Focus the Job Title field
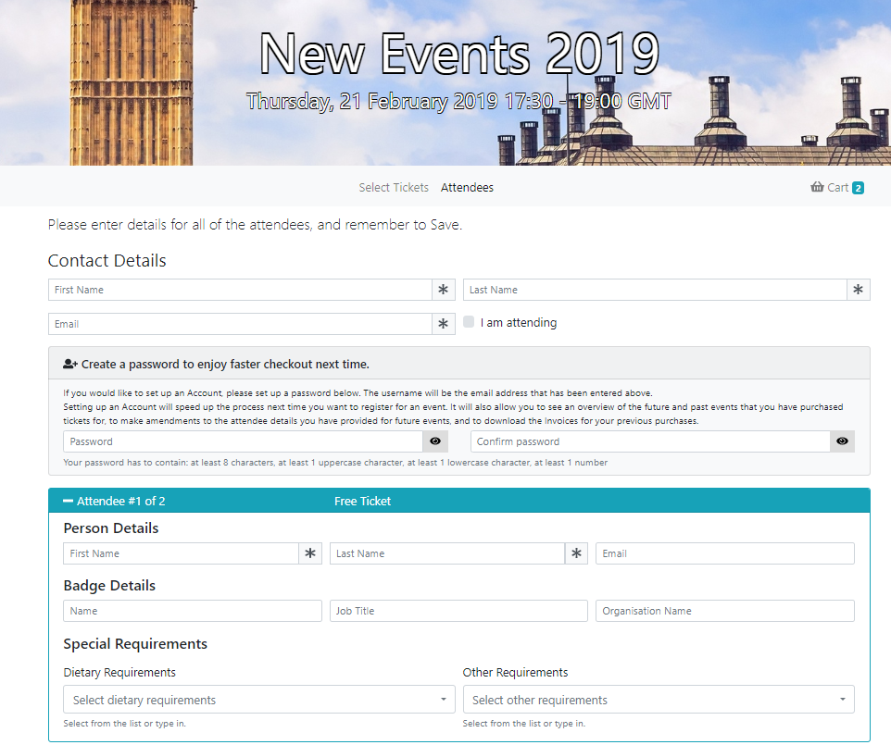This screenshot has width=891, height=745. point(458,611)
